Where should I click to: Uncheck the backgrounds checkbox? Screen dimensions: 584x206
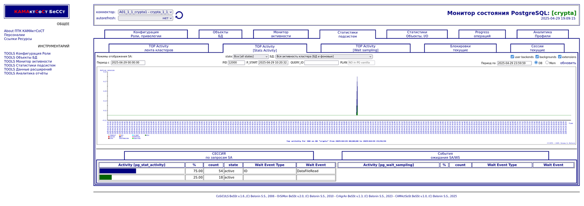pos(537,57)
